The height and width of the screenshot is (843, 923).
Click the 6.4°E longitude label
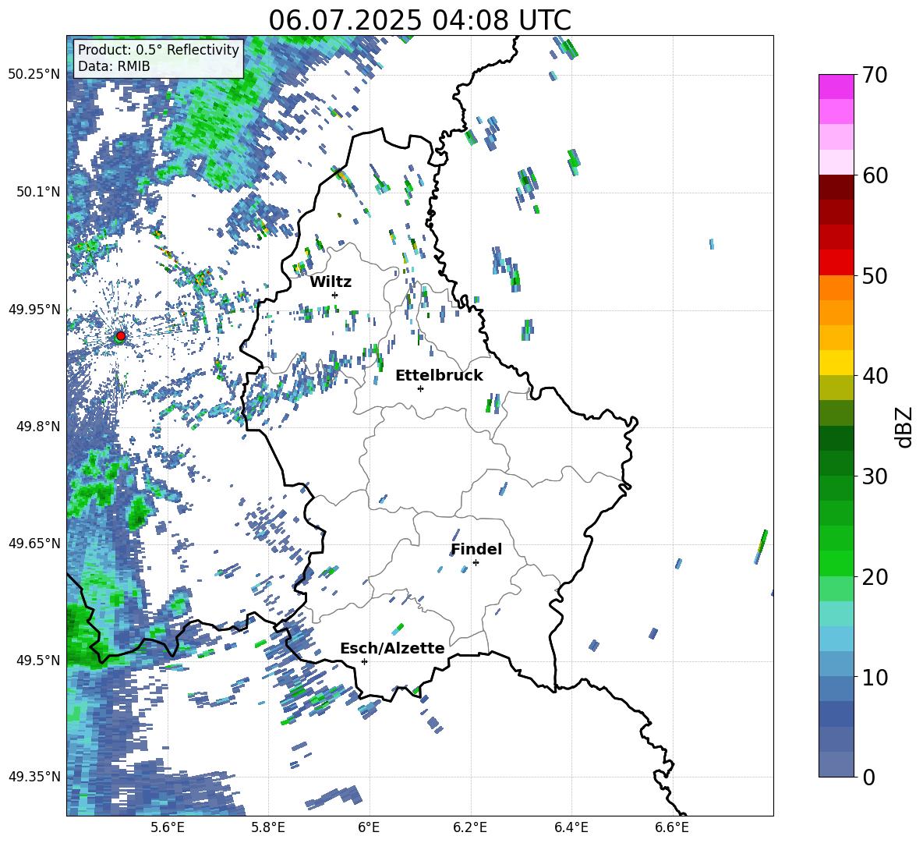(571, 827)
